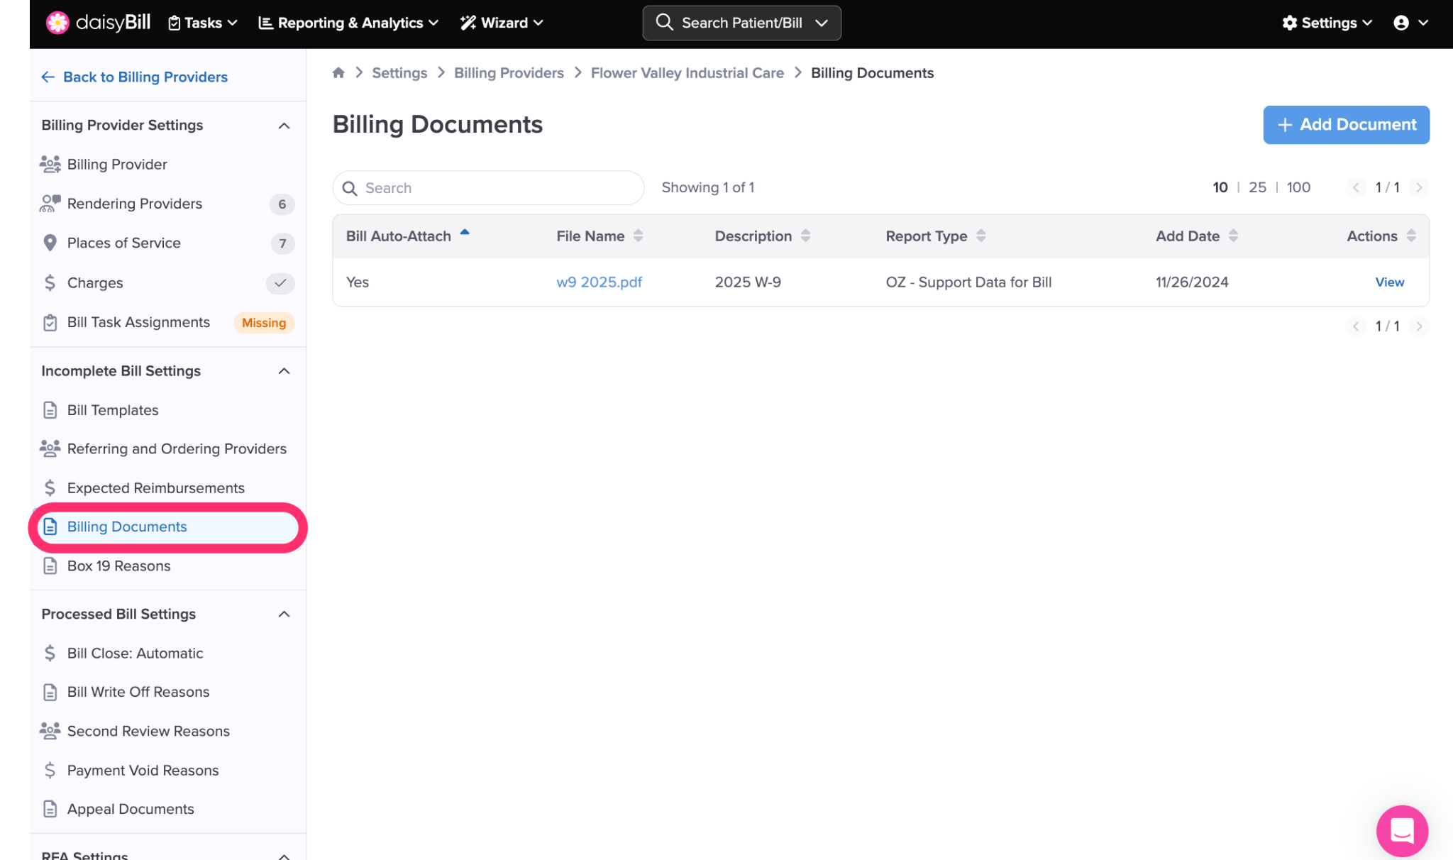
Task: Open the Search Patient/Bill dropdown
Action: [821, 23]
